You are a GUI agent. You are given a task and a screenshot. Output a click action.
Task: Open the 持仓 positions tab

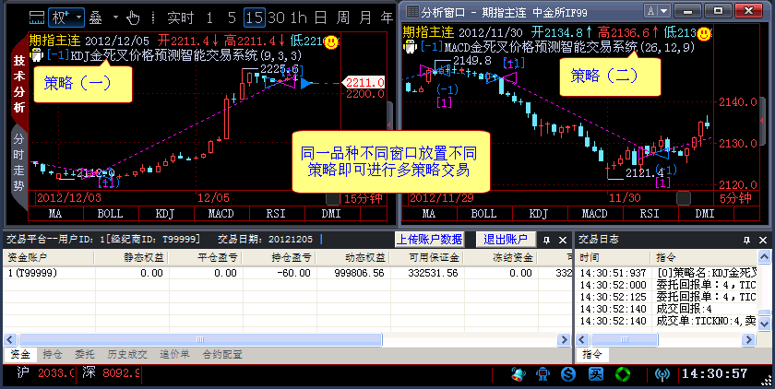(x=53, y=354)
